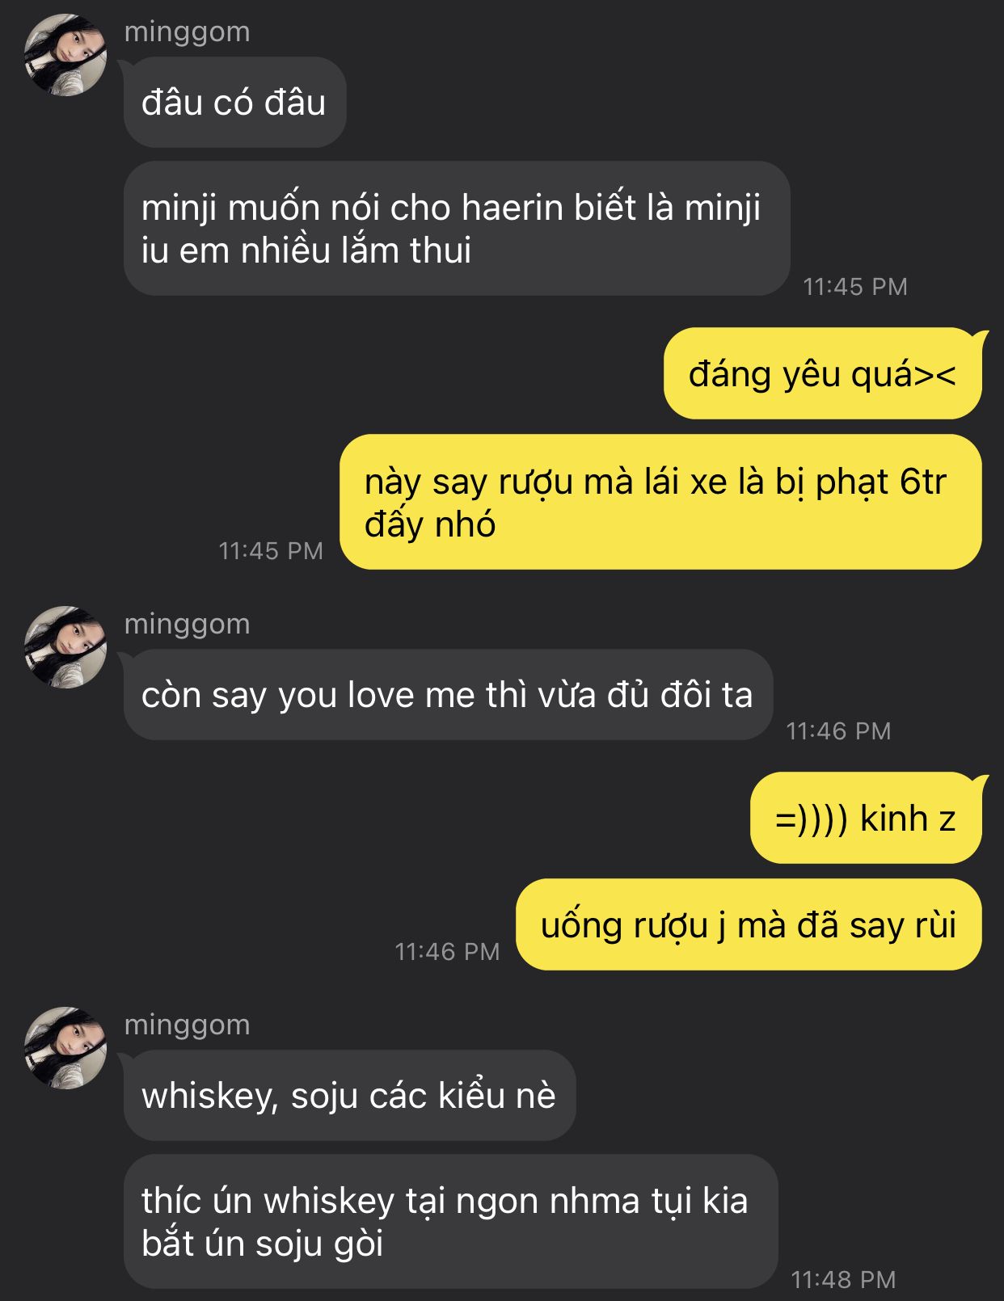Click the minggom name above 'còn say' message
The height and width of the screenshot is (1301, 1004).
pos(188,625)
